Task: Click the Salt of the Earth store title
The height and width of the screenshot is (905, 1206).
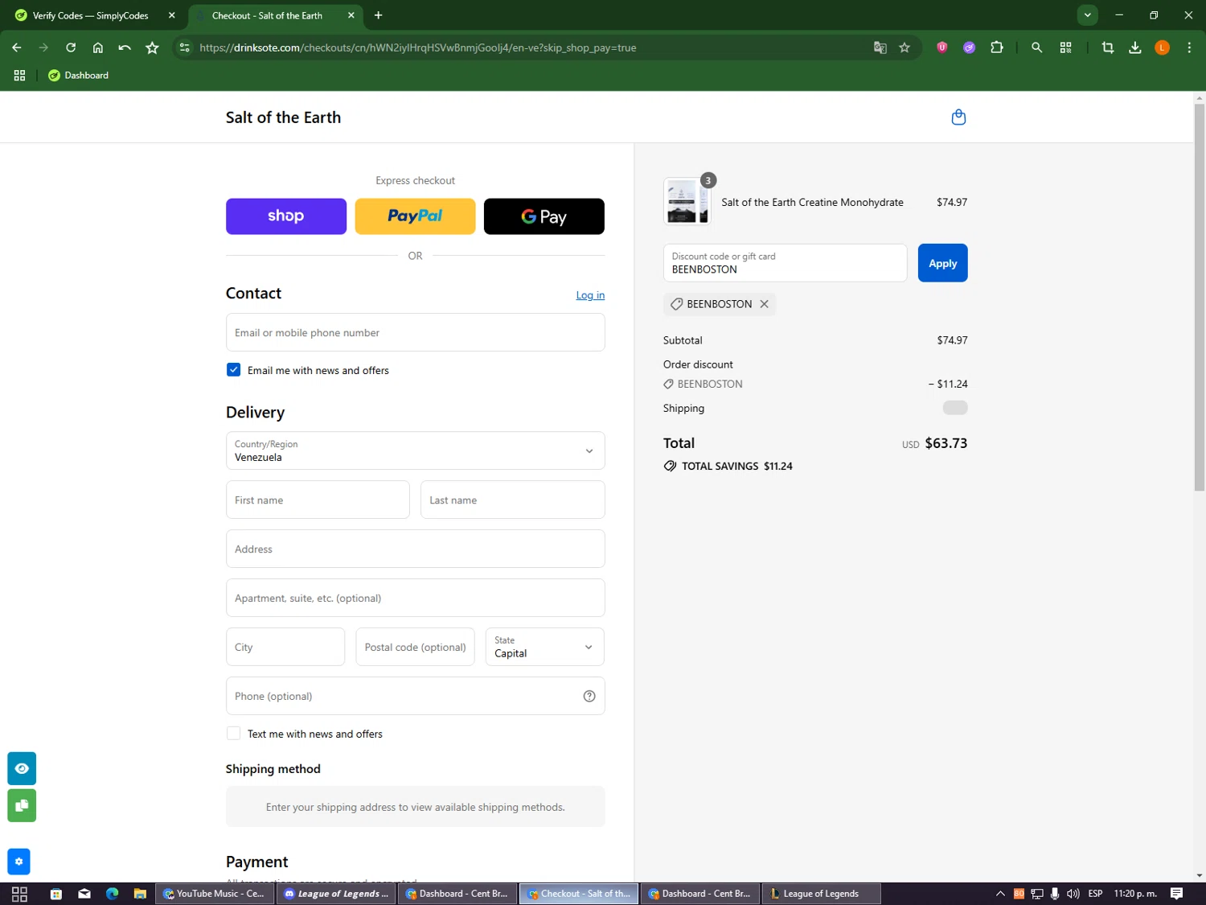Action: pos(283,117)
